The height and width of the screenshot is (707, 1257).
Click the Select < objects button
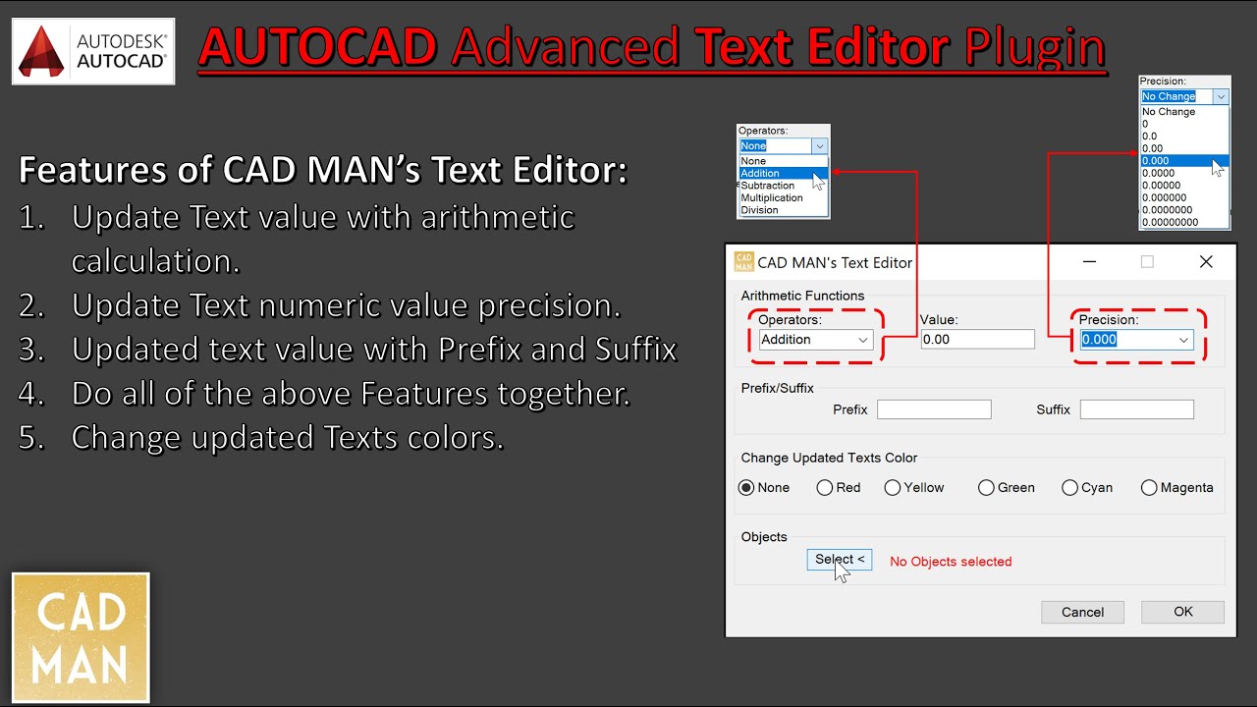click(840, 560)
